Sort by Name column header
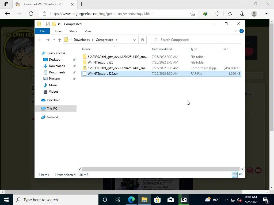The width and height of the screenshot is (274, 205). tap(86, 49)
